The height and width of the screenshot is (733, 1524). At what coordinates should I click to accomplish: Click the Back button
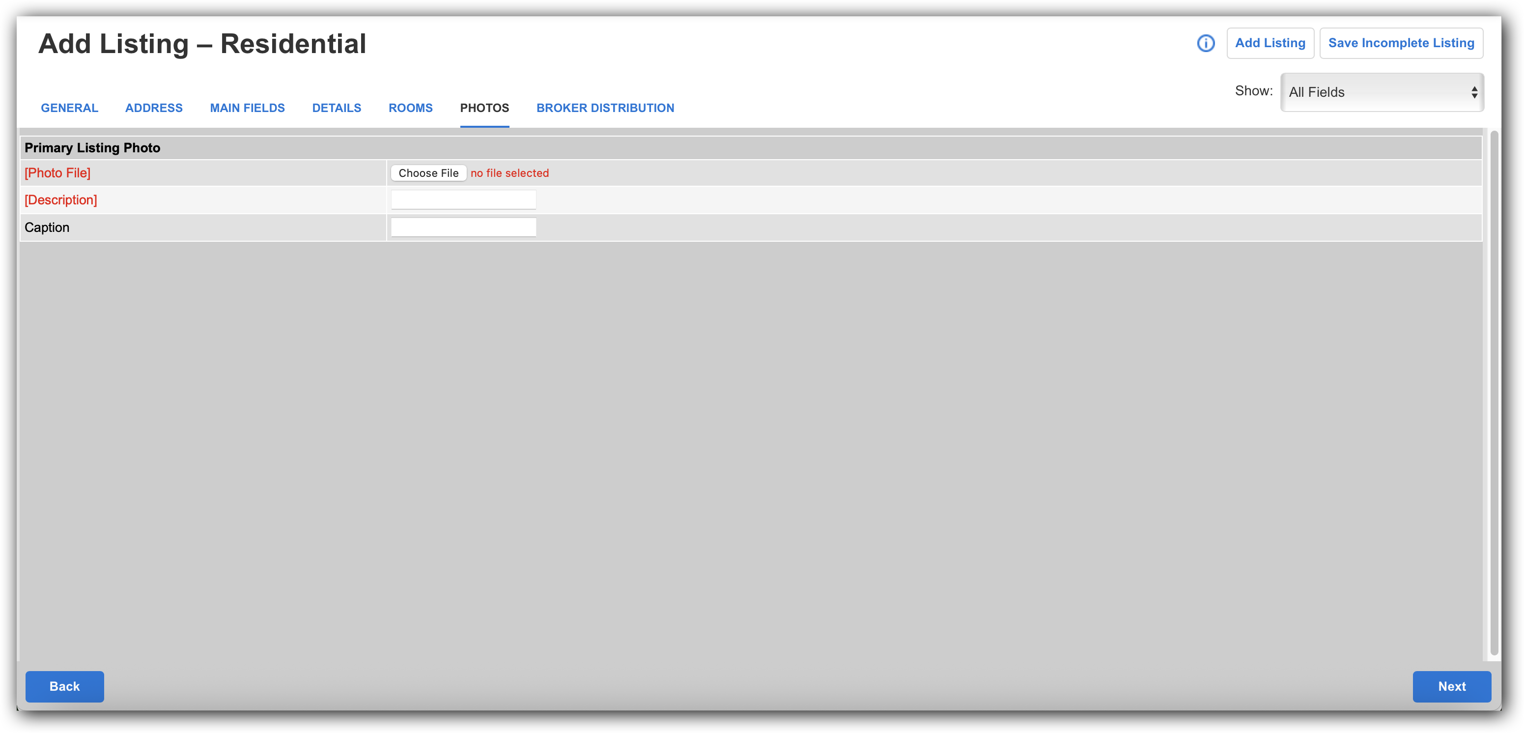point(64,686)
